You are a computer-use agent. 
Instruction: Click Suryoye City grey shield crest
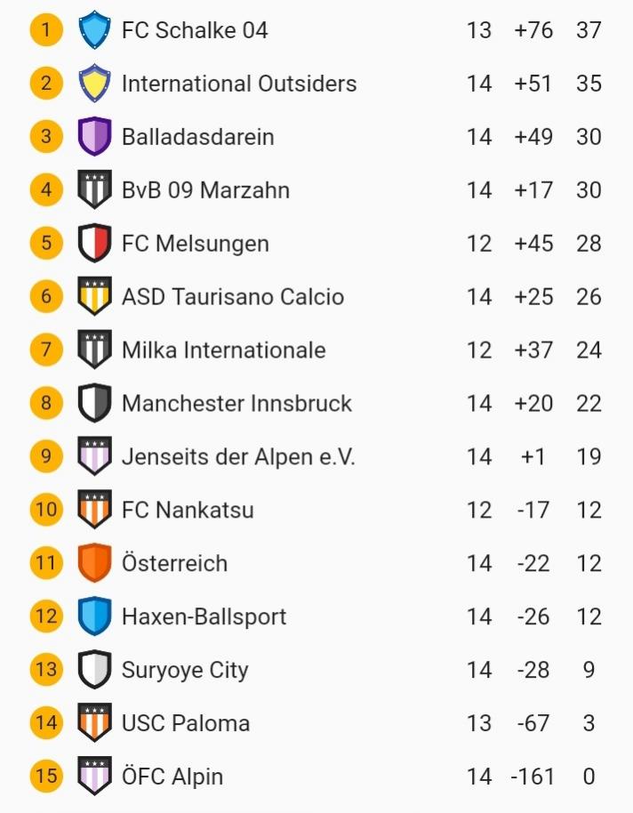tap(94, 670)
